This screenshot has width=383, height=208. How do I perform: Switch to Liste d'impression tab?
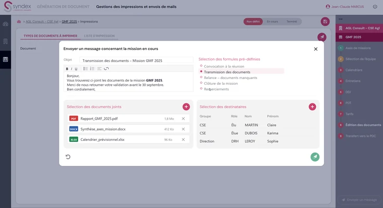click(99, 36)
